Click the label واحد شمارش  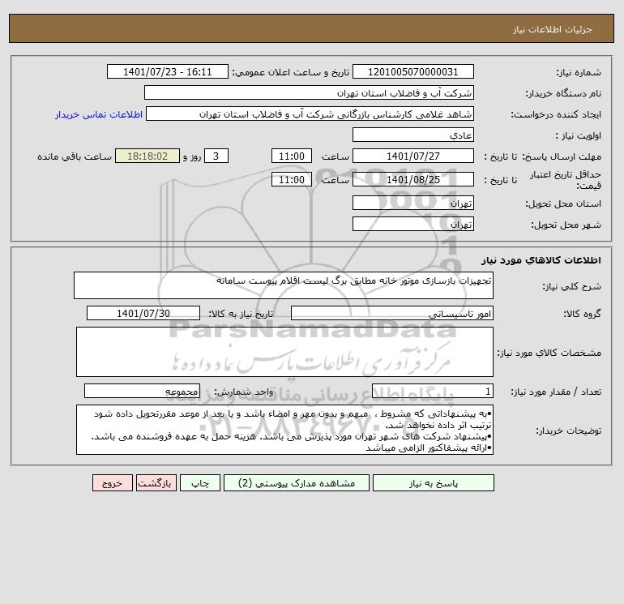[x=244, y=392]
